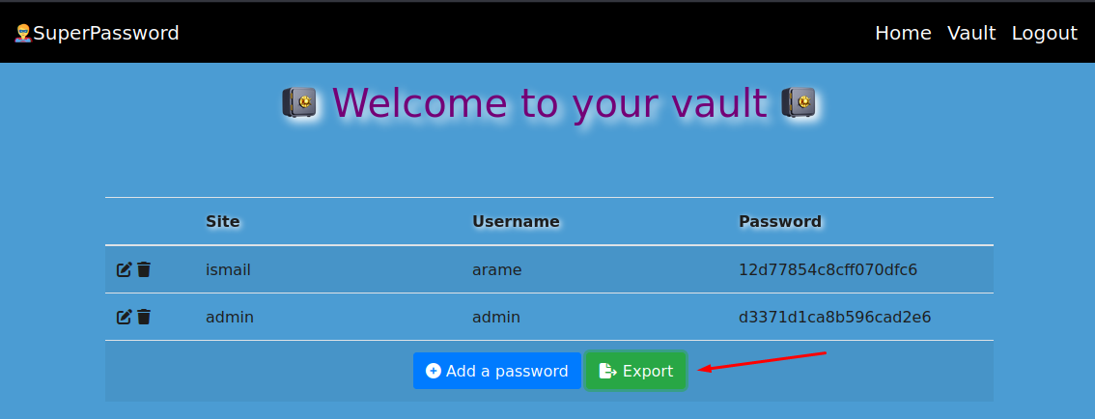Select the Password column header
This screenshot has height=419, width=1095.
click(x=779, y=221)
